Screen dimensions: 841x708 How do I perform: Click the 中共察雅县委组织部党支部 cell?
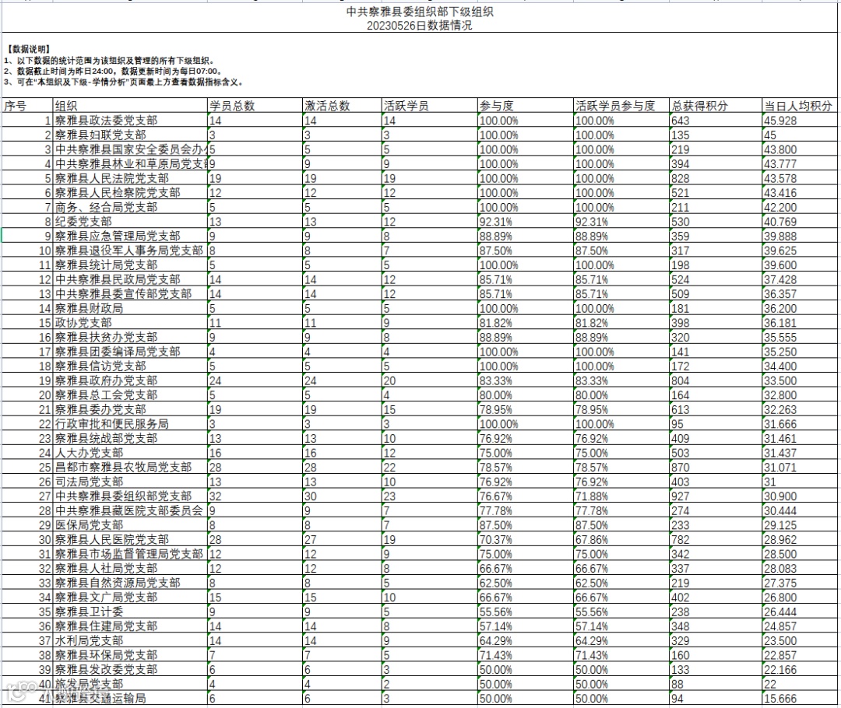[130, 496]
